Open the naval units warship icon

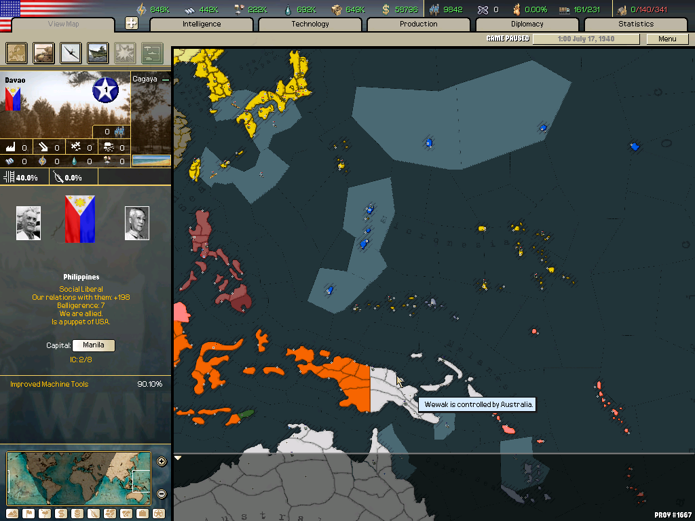pyautogui.click(x=98, y=53)
